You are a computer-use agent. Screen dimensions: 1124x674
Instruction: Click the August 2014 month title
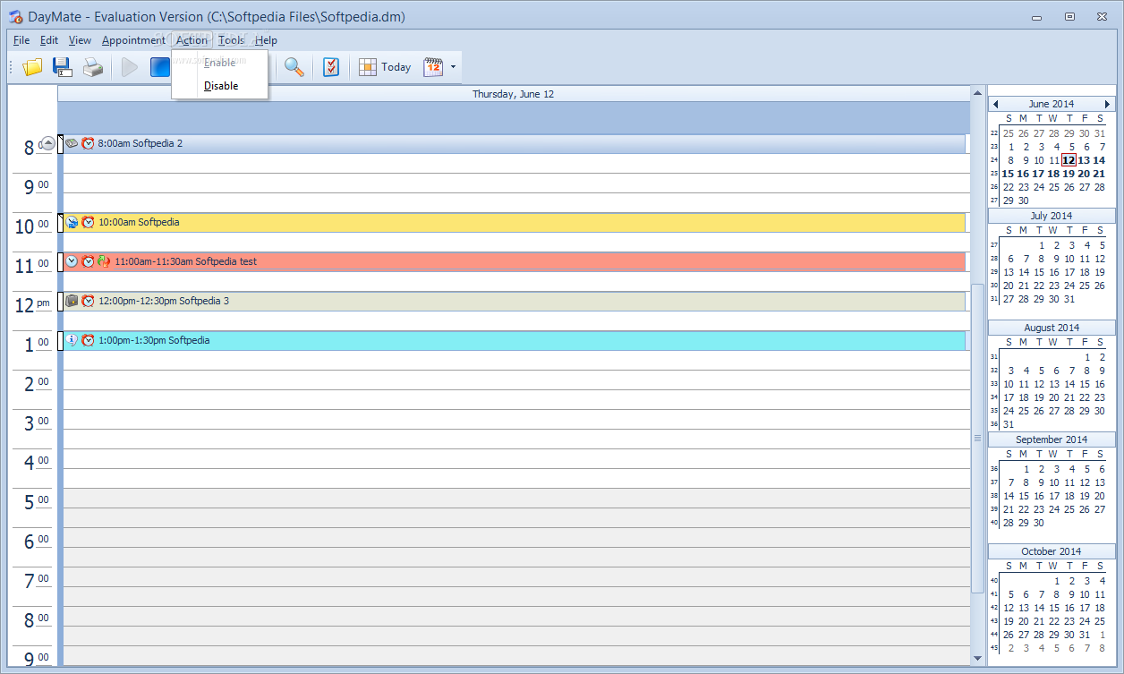click(x=1052, y=328)
